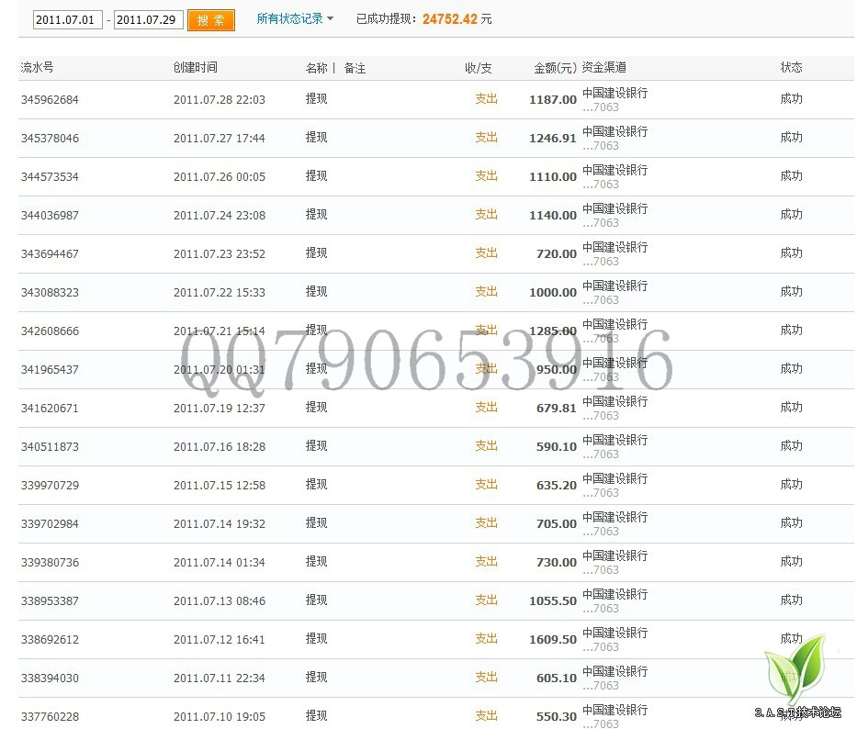The width and height of the screenshot is (857, 729).
Task: Click the 状态 column header
Action: pos(791,68)
